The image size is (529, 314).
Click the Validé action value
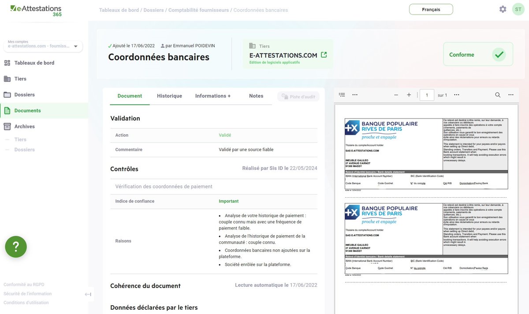click(x=225, y=135)
